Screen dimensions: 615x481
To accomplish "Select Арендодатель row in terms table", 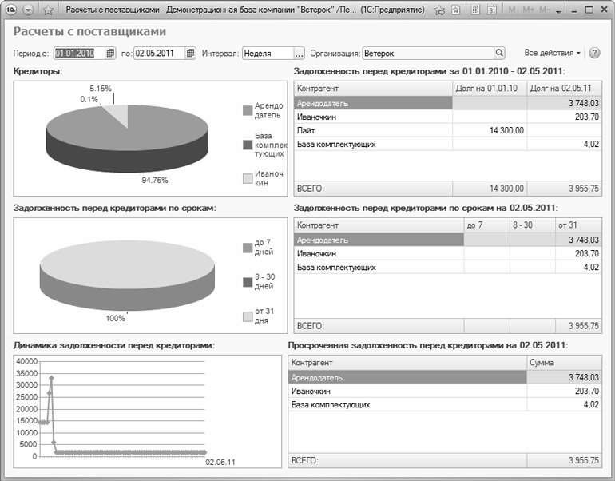I will (448, 240).
